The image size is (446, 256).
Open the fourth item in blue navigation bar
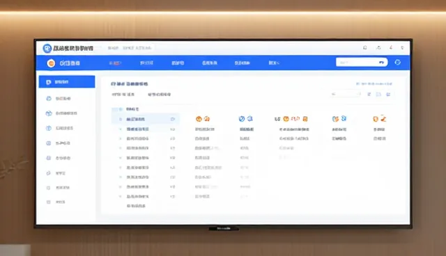point(210,63)
